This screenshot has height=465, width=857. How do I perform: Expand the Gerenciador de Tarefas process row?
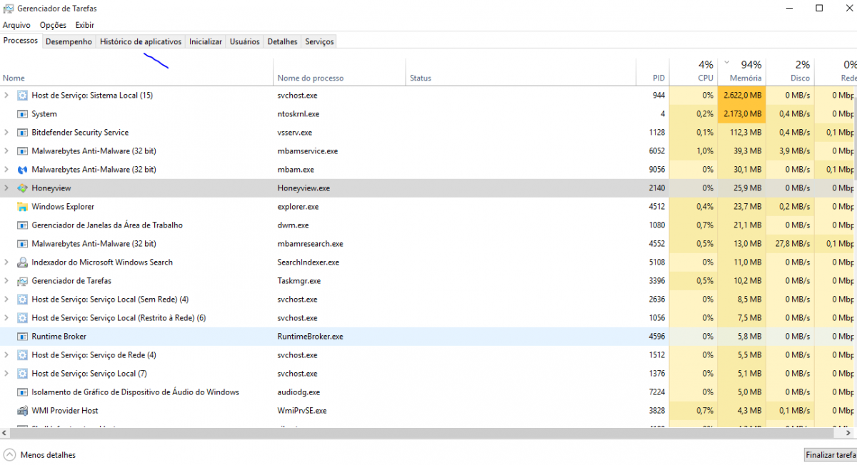6,281
